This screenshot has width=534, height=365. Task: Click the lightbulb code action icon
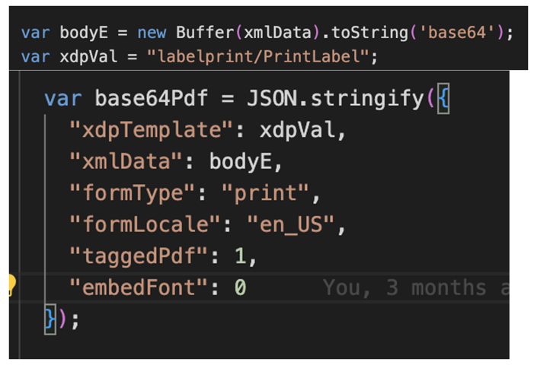pos(10,286)
